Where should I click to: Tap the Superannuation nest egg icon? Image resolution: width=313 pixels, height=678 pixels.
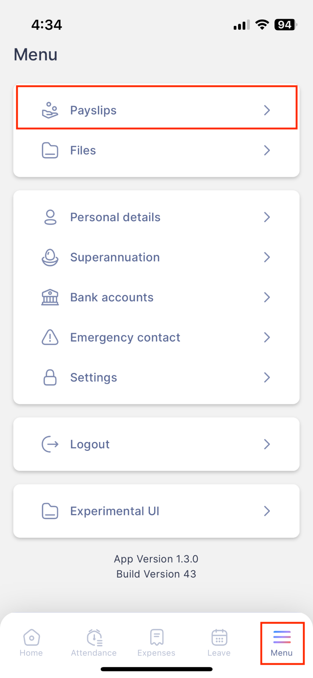tap(50, 257)
